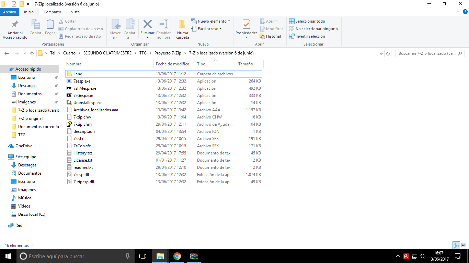This screenshot has height=263, width=469.
Task: Click Seleccionar todo button
Action: 307,21
